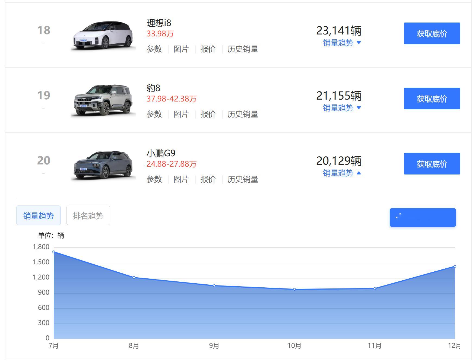
Task: Open the 小鹏G9 car thumbnail
Action: pos(103,166)
